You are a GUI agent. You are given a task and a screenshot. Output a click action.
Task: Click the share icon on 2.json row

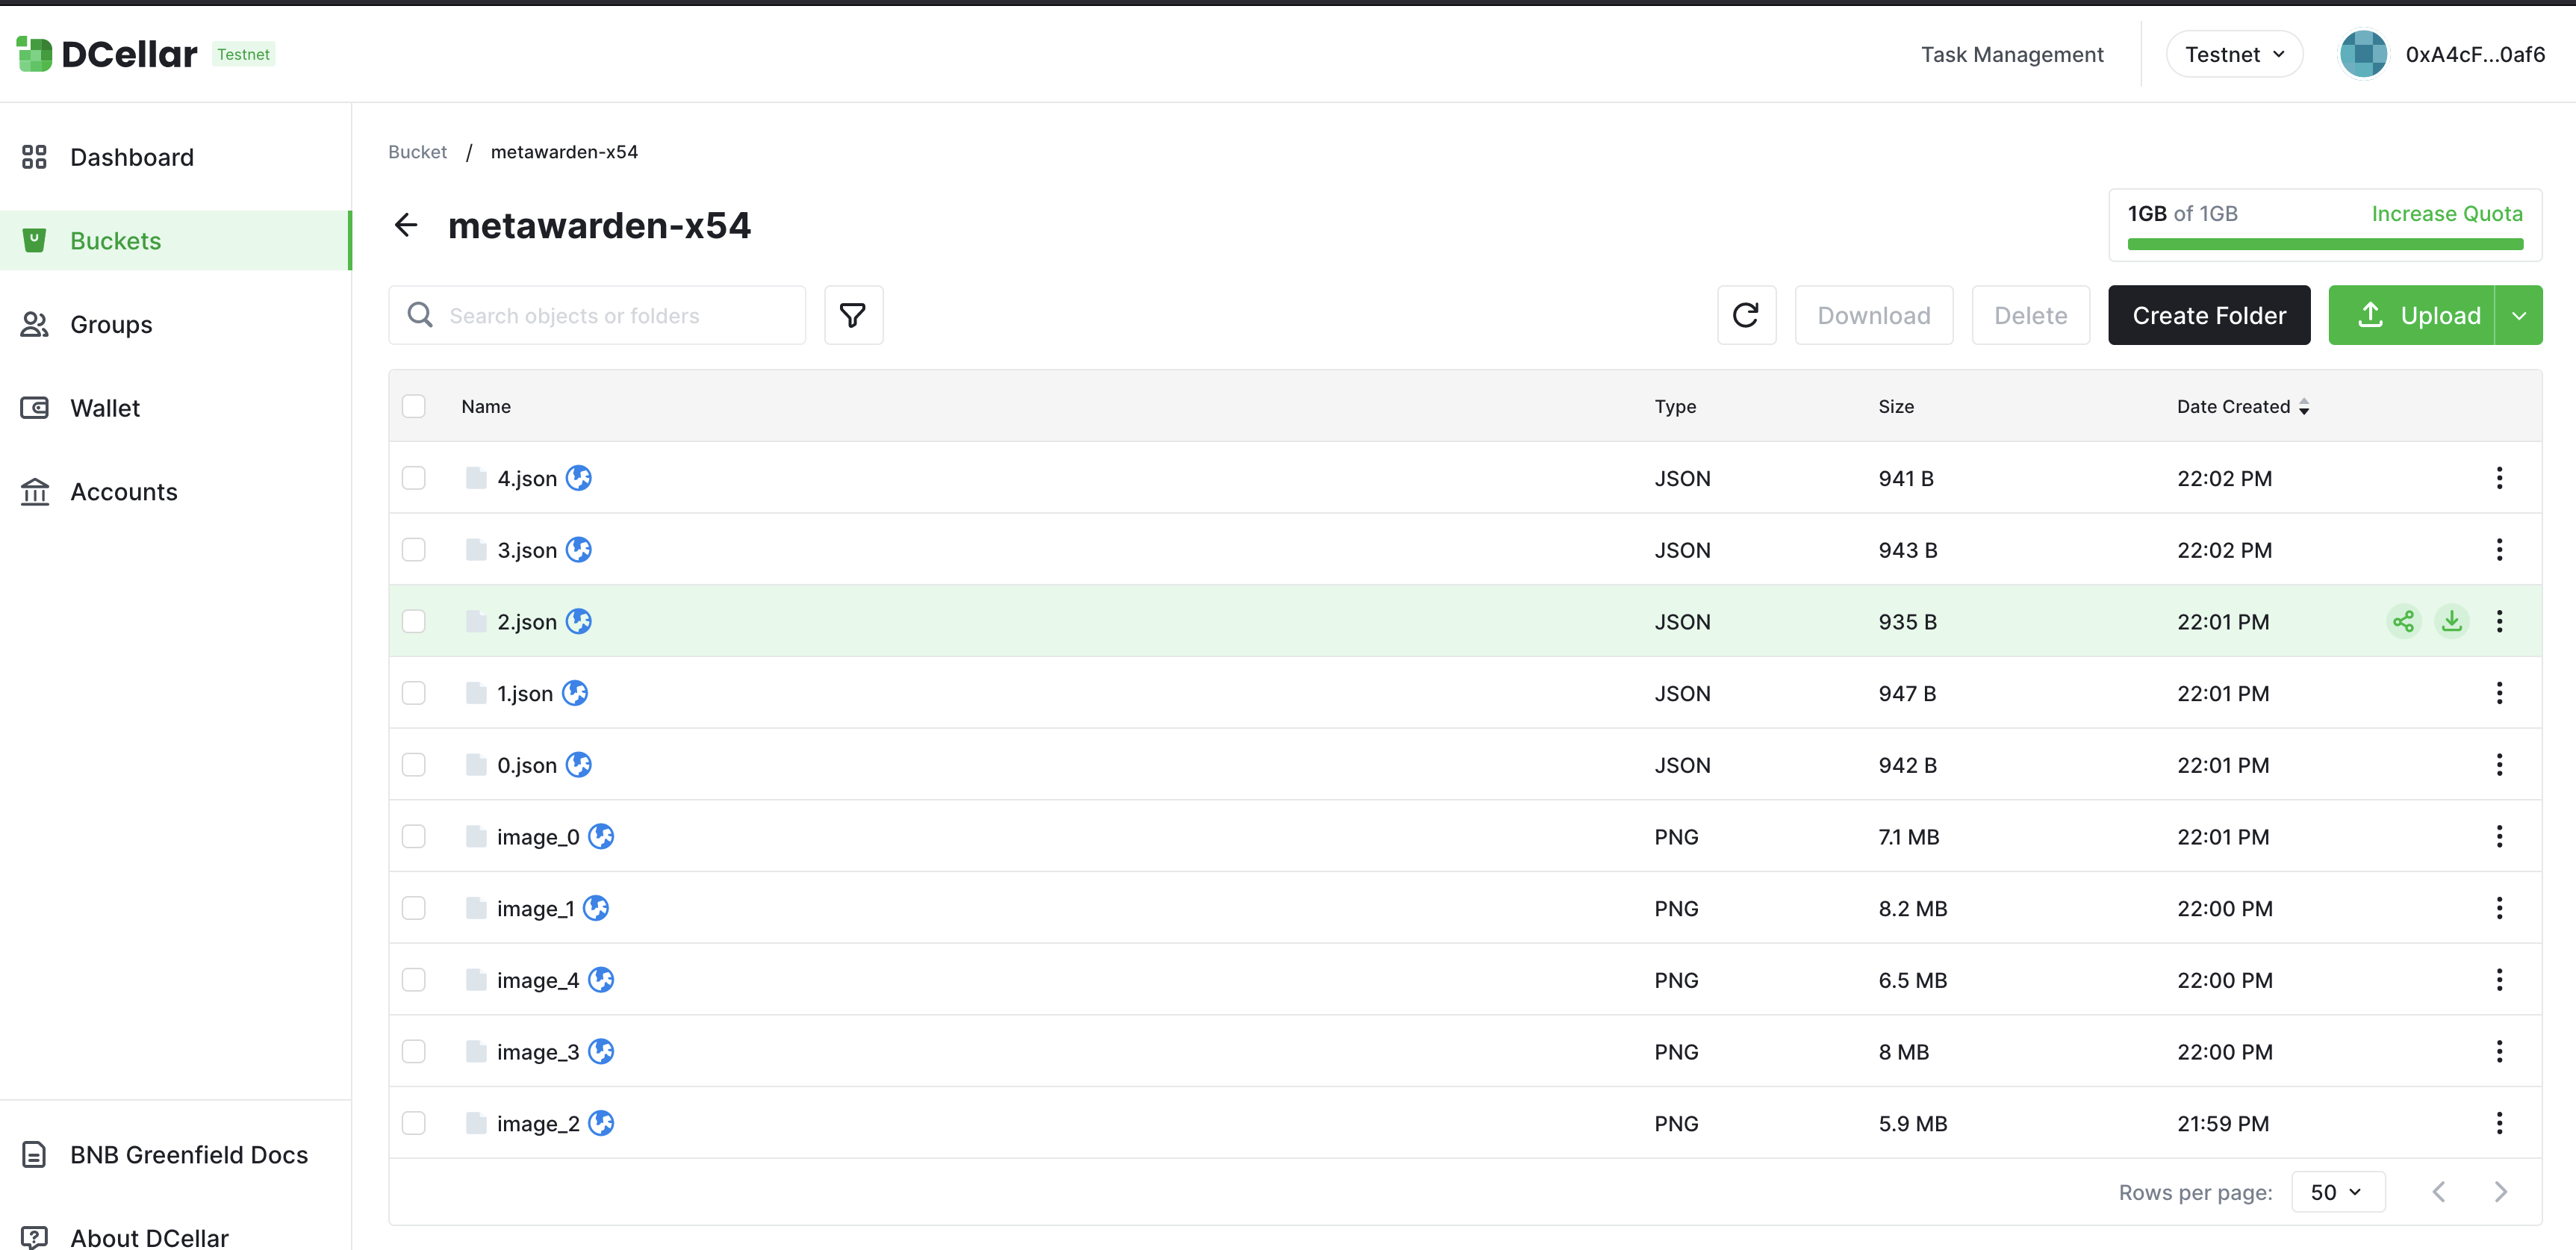point(2403,621)
